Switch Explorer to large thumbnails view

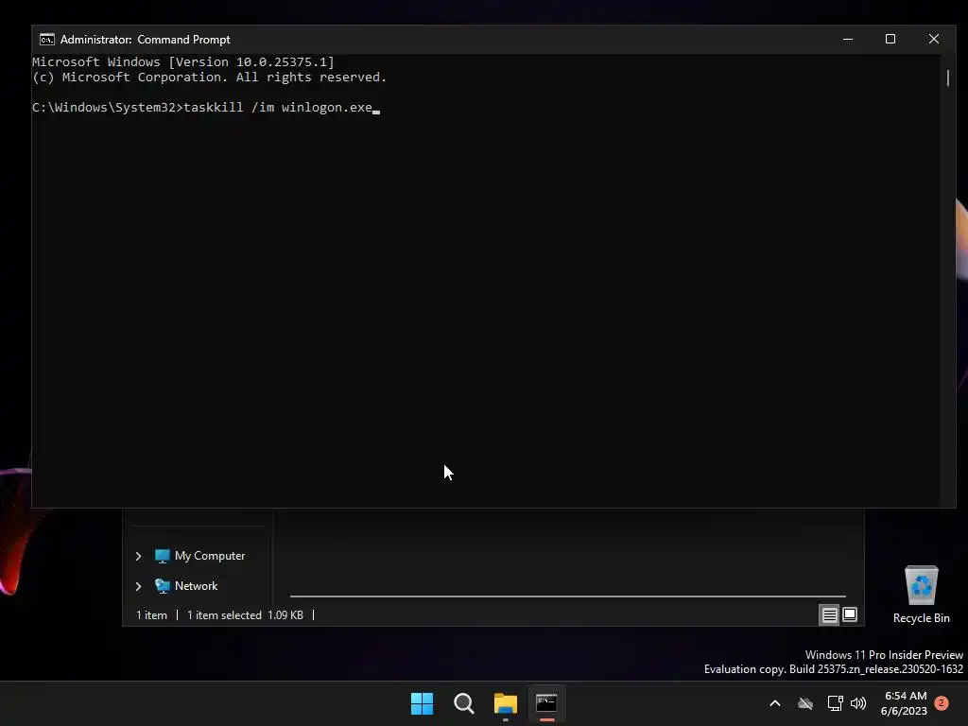(x=850, y=614)
